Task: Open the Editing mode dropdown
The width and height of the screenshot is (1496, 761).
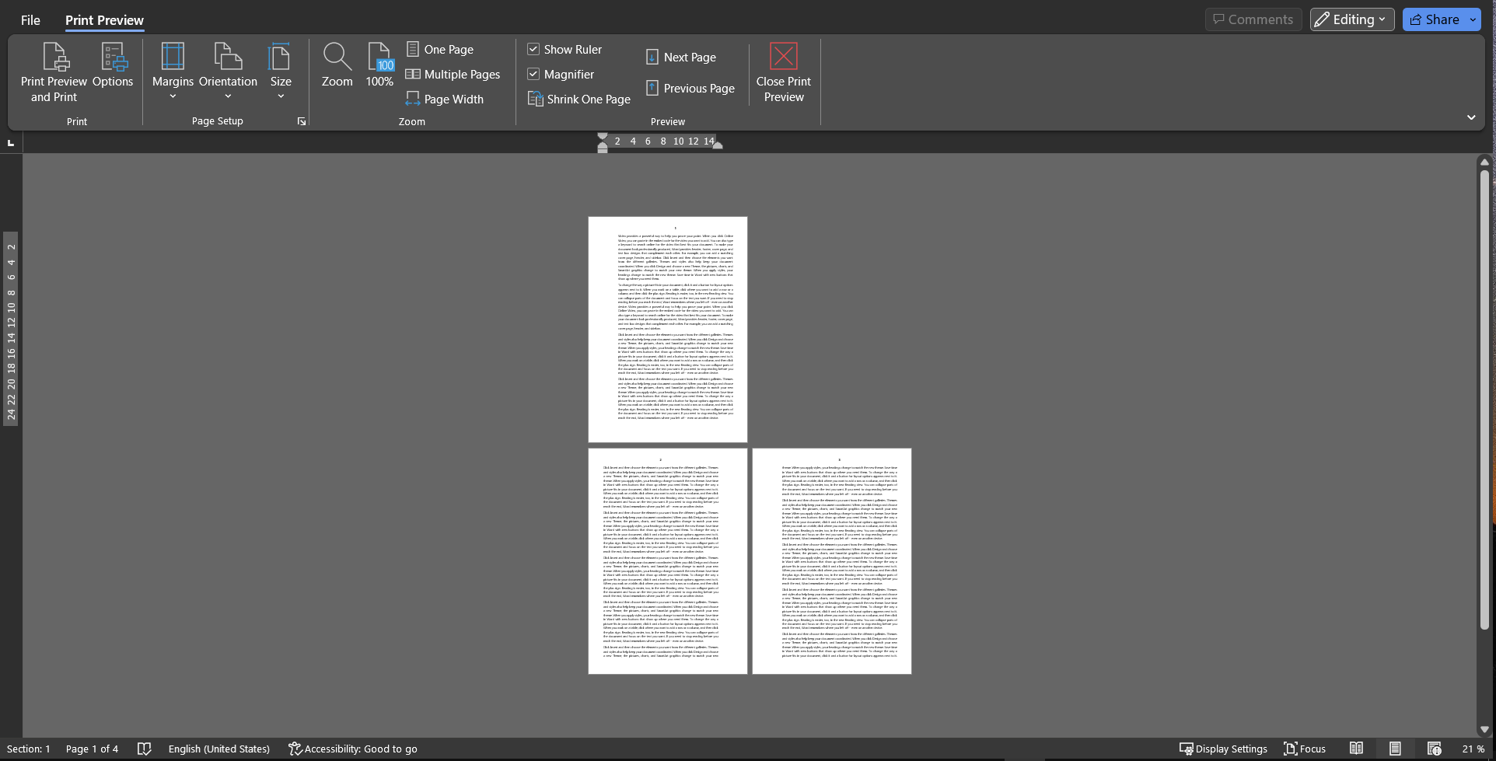Action: 1351,19
